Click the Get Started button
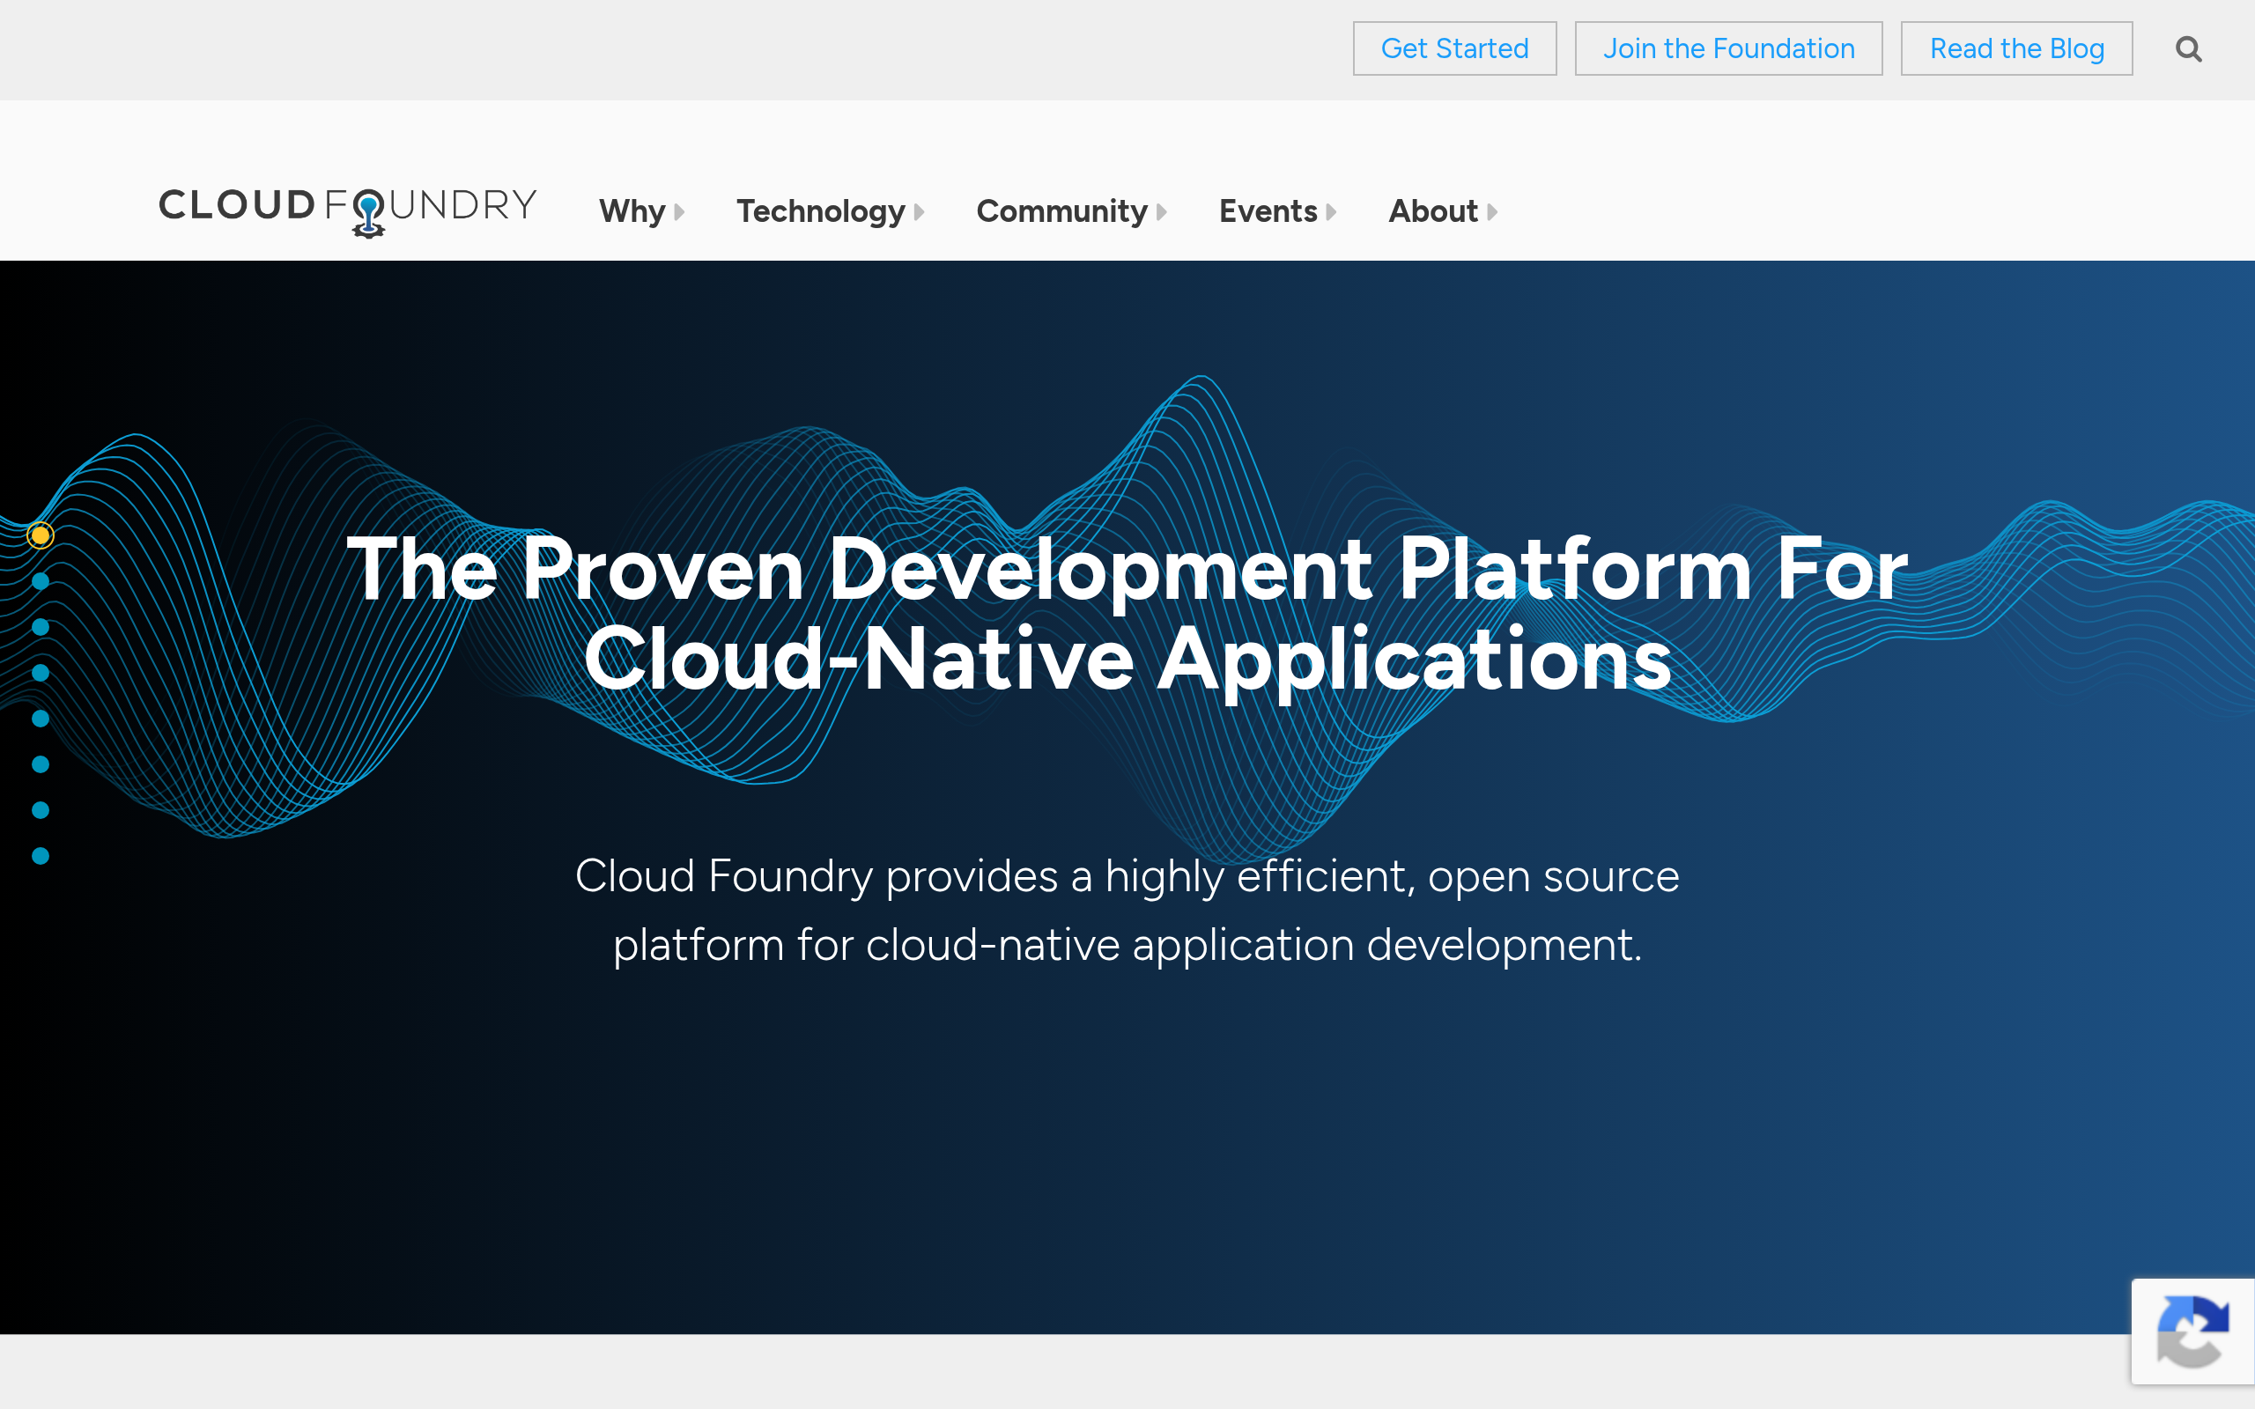Screen dimensions: 2255x1409 point(1454,48)
